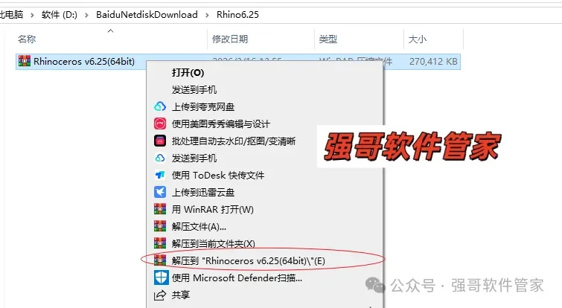Image resolution: width=562 pixels, height=308 pixels.
Task: Select 使用美图秀秀编辑与设计 menu entry
Action: [221, 124]
